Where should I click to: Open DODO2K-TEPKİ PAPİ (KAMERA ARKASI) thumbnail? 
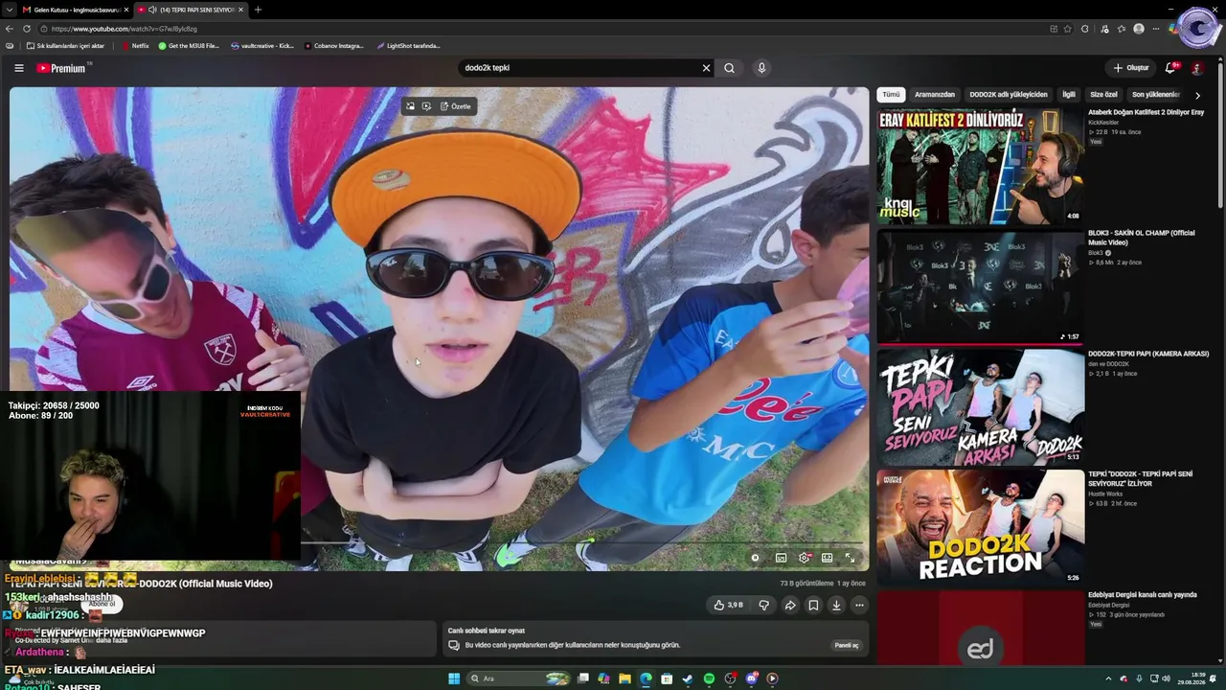pos(980,406)
